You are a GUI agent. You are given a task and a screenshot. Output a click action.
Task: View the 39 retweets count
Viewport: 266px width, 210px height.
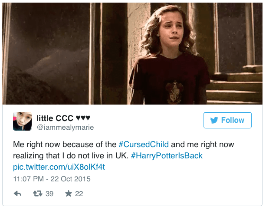pyautogui.click(x=49, y=194)
